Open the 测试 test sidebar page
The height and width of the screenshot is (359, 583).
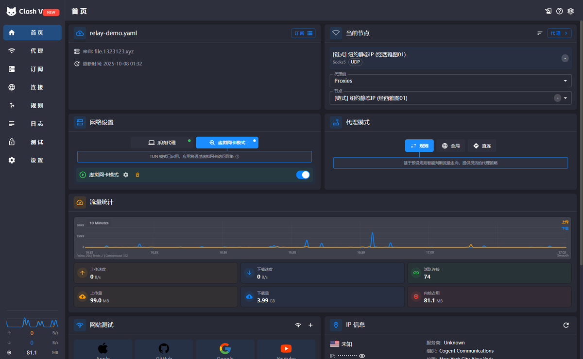tap(32, 142)
